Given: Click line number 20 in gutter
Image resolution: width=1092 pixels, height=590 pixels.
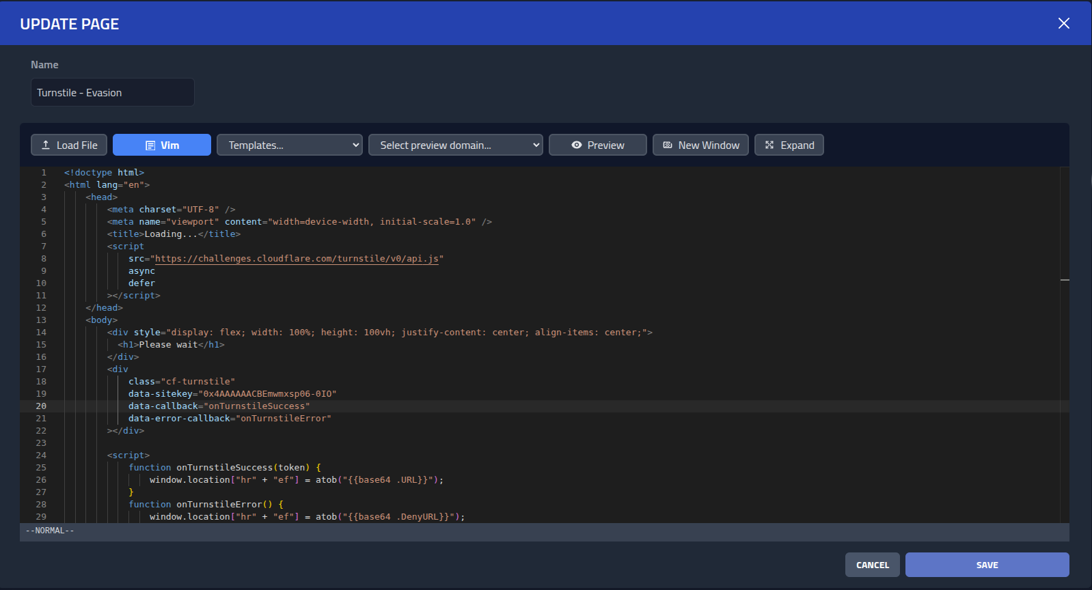Looking at the screenshot, I should click(x=41, y=406).
